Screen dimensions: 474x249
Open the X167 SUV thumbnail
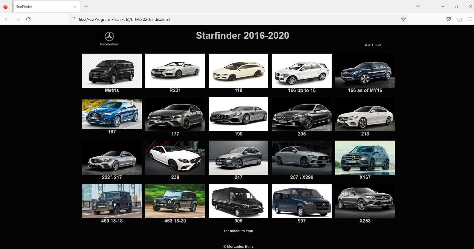point(365,158)
